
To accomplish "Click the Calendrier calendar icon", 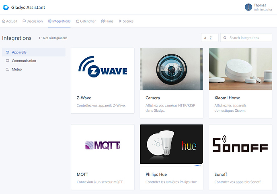I will [78, 21].
